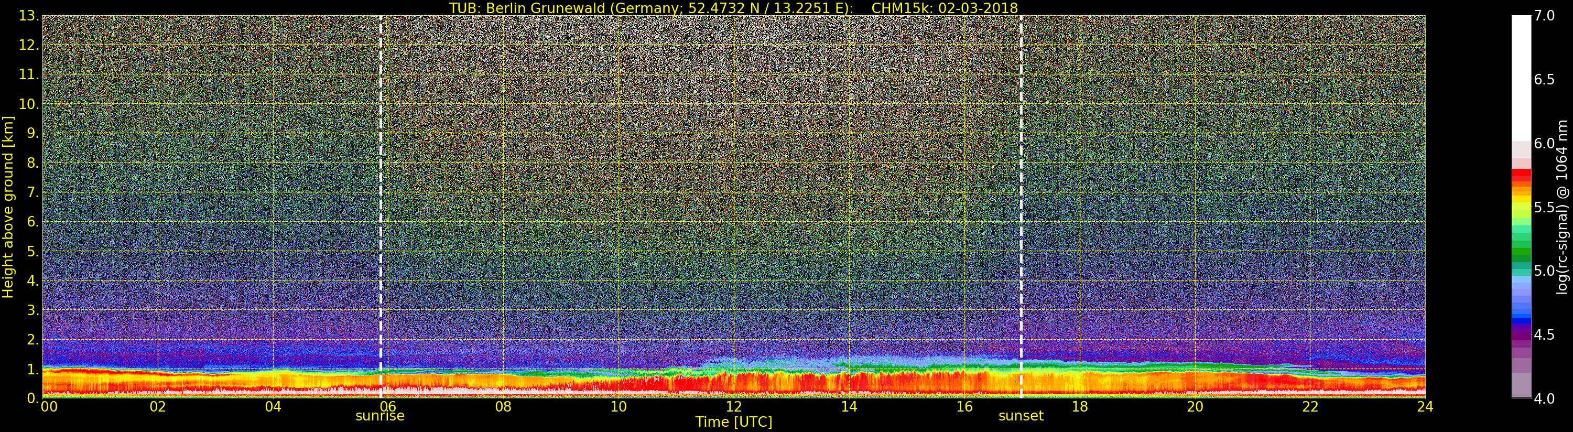Click the 00 tick on the time axis

tap(49, 407)
